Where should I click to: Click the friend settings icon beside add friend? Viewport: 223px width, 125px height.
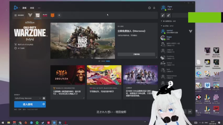(168, 15)
